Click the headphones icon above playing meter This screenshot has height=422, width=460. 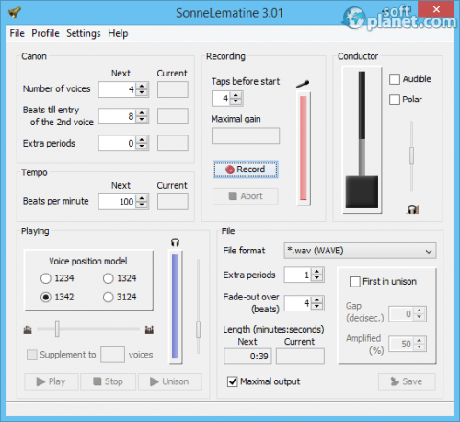[x=175, y=242]
